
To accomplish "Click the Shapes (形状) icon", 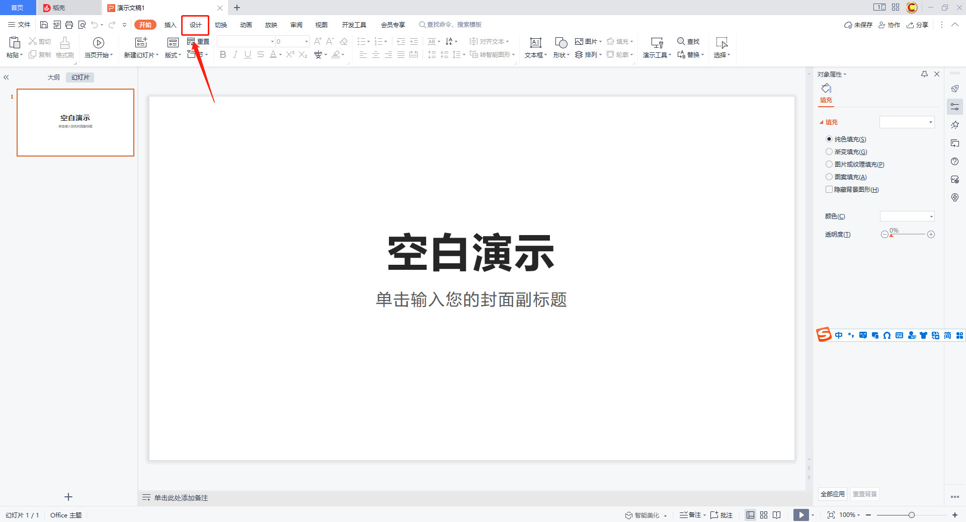I will (x=561, y=43).
